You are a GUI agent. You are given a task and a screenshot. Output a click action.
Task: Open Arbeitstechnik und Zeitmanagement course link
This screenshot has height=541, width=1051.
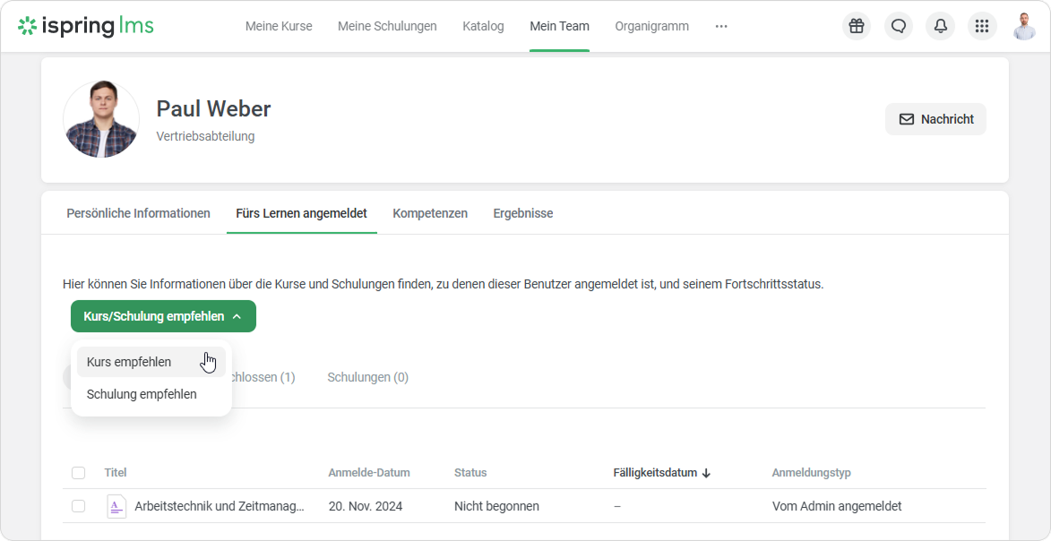(220, 506)
